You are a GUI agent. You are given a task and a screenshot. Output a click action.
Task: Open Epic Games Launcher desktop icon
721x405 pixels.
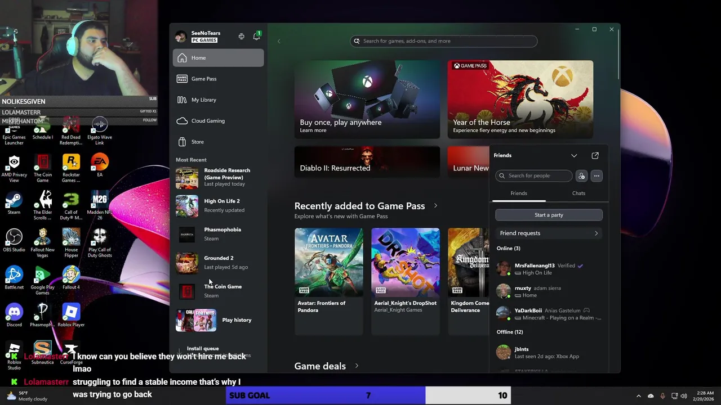[14, 132]
